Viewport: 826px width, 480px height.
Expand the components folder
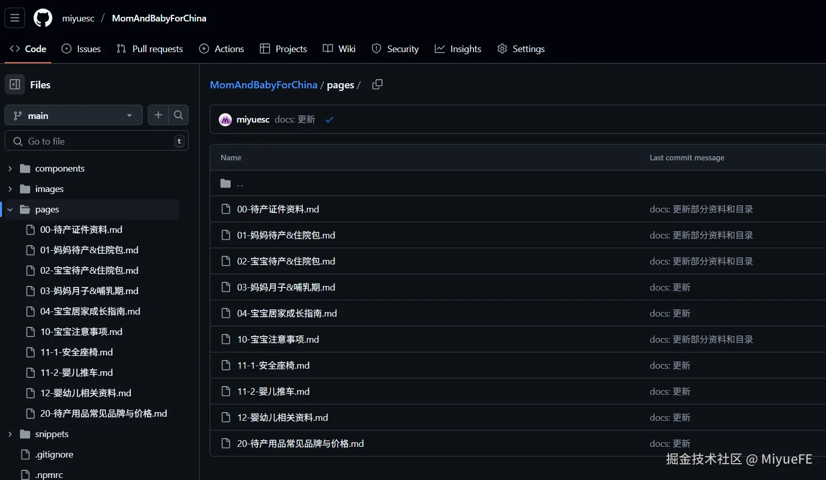point(10,169)
